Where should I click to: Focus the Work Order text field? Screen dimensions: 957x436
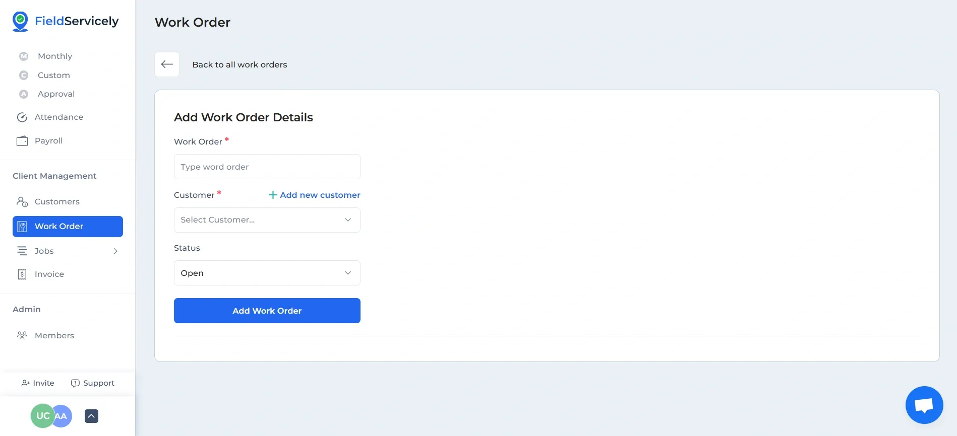coord(267,167)
